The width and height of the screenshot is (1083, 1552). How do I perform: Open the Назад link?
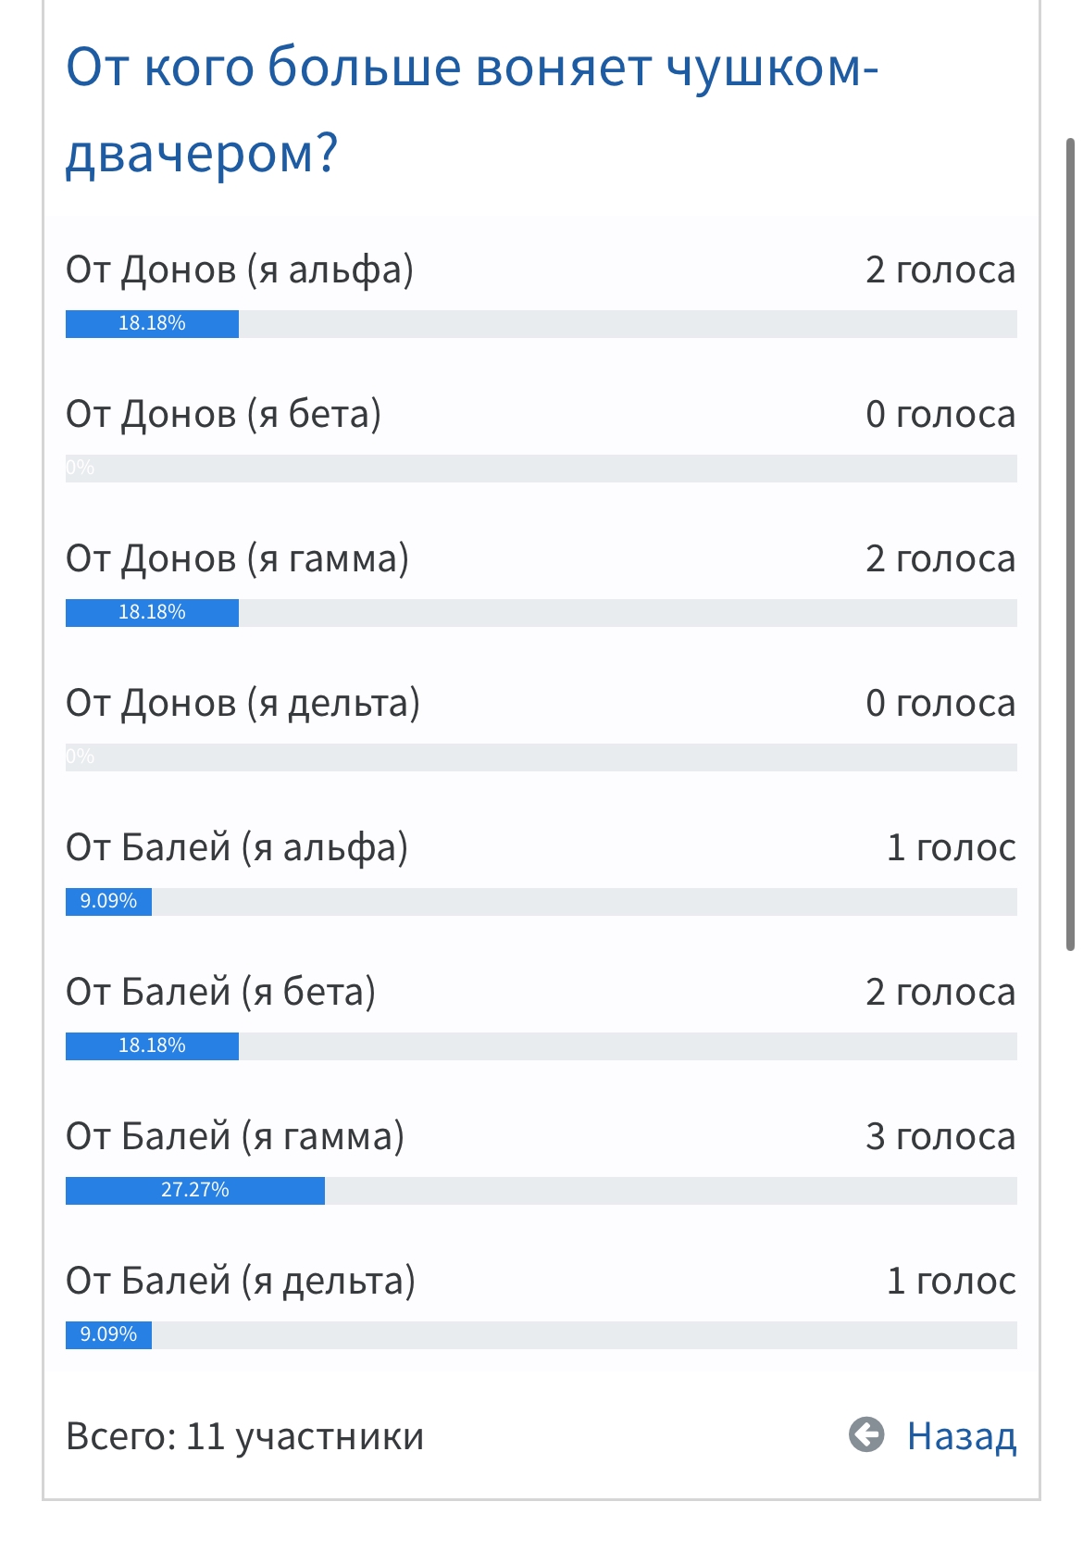[x=962, y=1436]
